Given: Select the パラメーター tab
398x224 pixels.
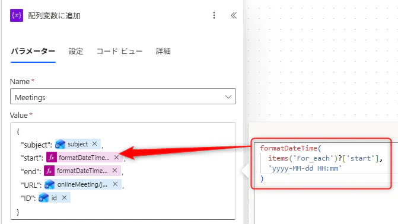Looking at the screenshot, I should 33,51.
